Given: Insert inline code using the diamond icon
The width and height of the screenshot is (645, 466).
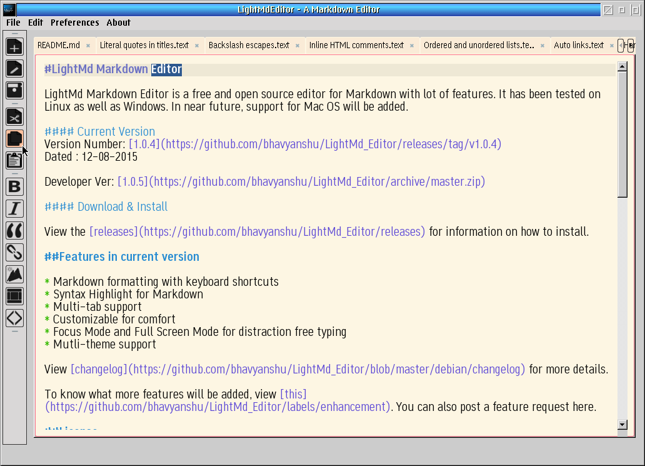Looking at the screenshot, I should 14,318.
